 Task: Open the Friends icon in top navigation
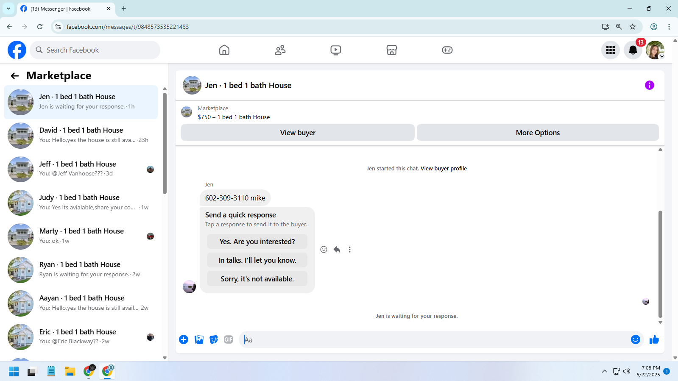tap(280, 50)
